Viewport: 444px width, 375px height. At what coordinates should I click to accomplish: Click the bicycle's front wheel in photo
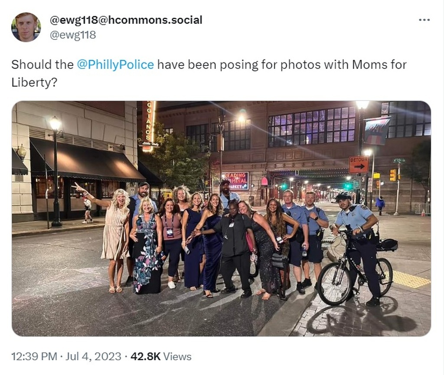(335, 284)
